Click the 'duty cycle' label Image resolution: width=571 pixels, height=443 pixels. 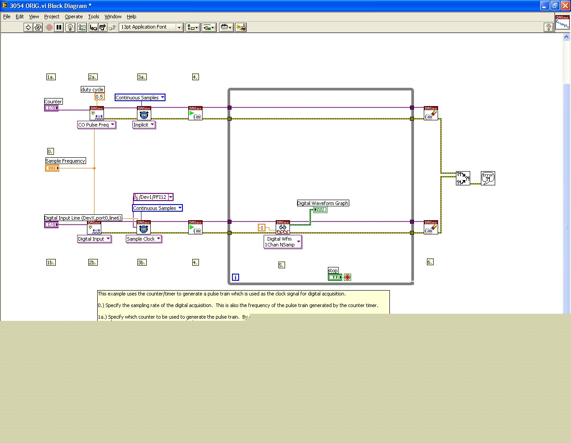click(x=92, y=90)
